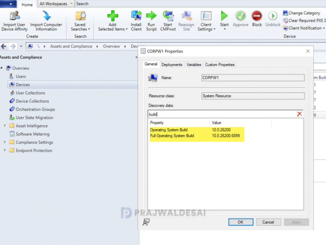Click Cancel in CORPW1 Properties
Image resolution: width=326 pixels, height=245 pixels.
pyautogui.click(x=268, y=222)
